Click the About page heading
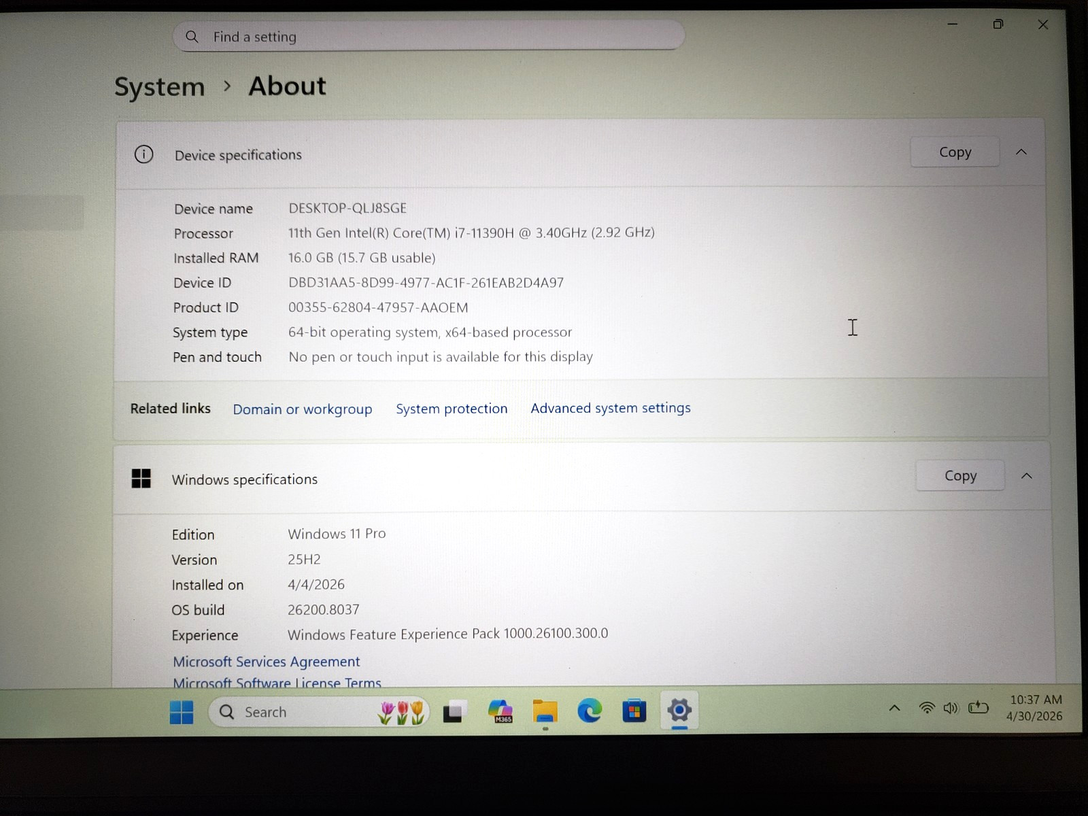The width and height of the screenshot is (1088, 816). tap(287, 86)
